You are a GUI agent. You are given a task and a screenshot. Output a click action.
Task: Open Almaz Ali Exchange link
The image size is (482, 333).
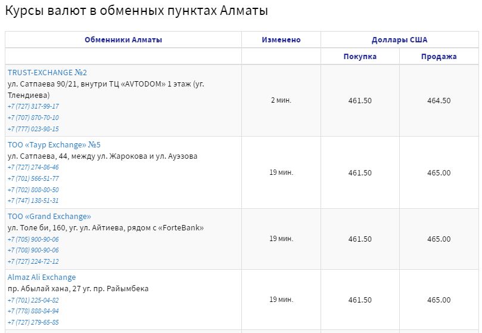(x=42, y=277)
